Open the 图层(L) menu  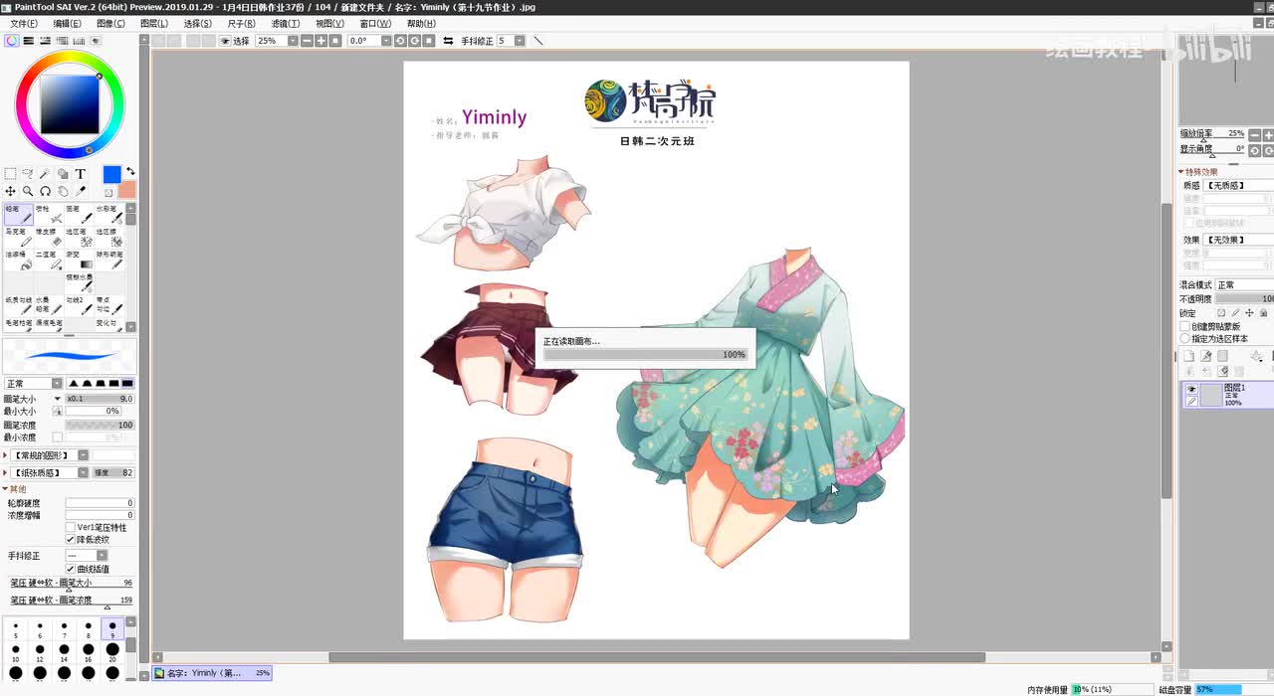point(154,23)
